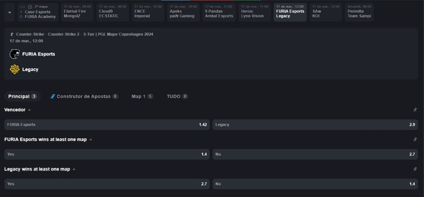424x197 pixels.
Task: Open the Permitta vs Team Sampi match
Action: tap(359, 12)
